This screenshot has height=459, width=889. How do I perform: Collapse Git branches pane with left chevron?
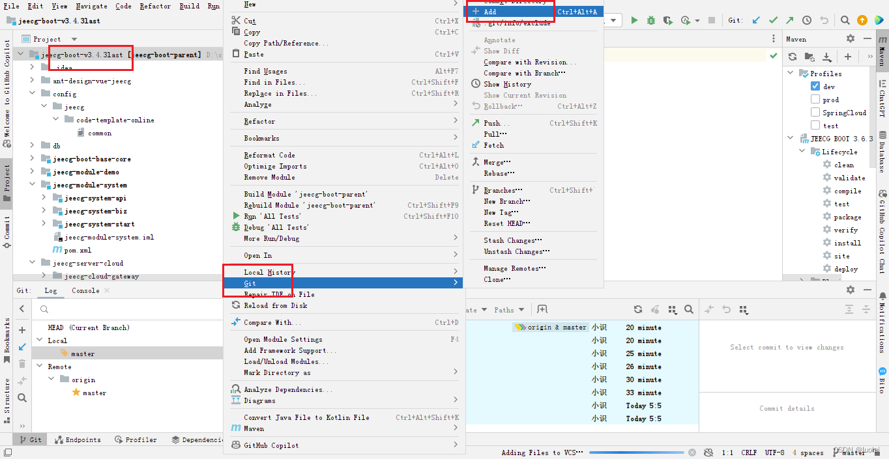point(22,309)
